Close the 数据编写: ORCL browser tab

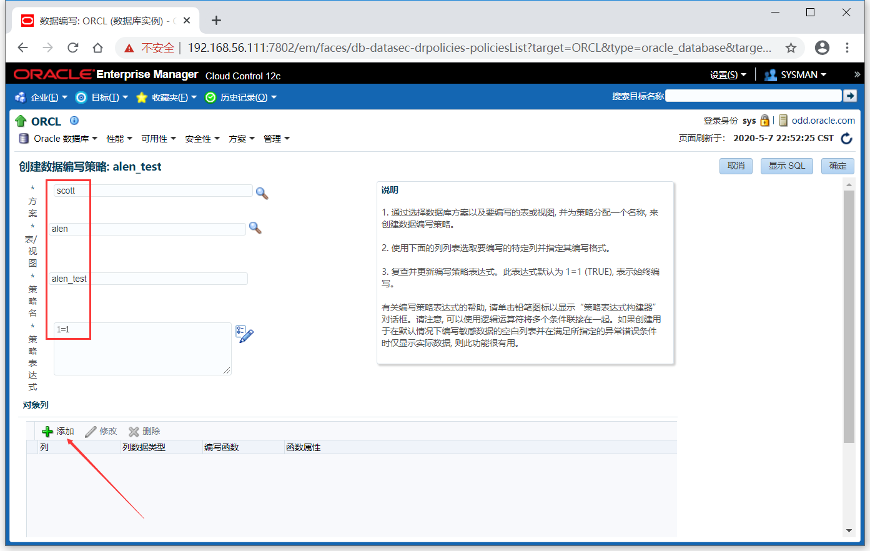[187, 21]
